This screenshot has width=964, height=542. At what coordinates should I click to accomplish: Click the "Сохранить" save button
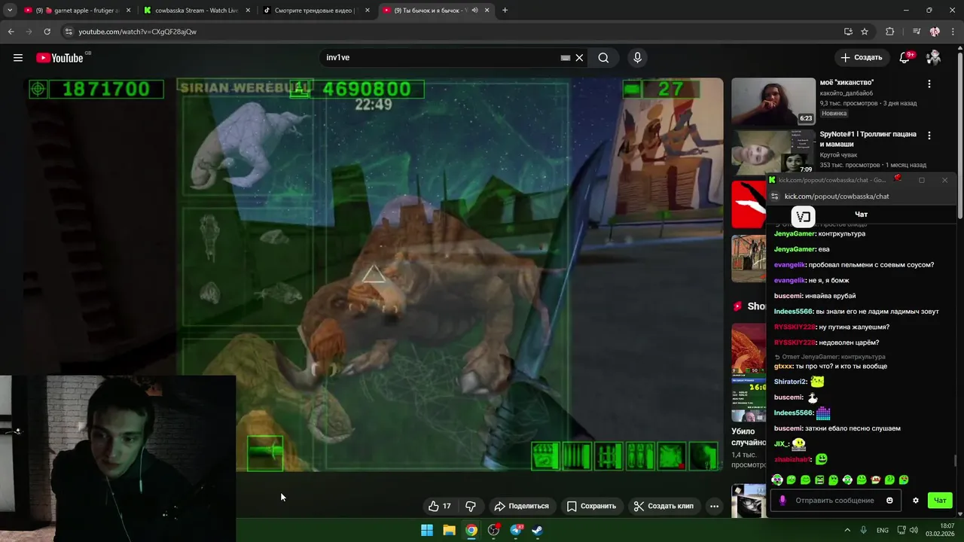pyautogui.click(x=591, y=506)
